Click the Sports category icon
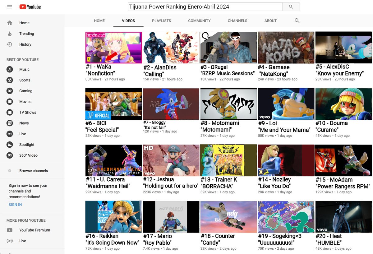 coord(10,80)
